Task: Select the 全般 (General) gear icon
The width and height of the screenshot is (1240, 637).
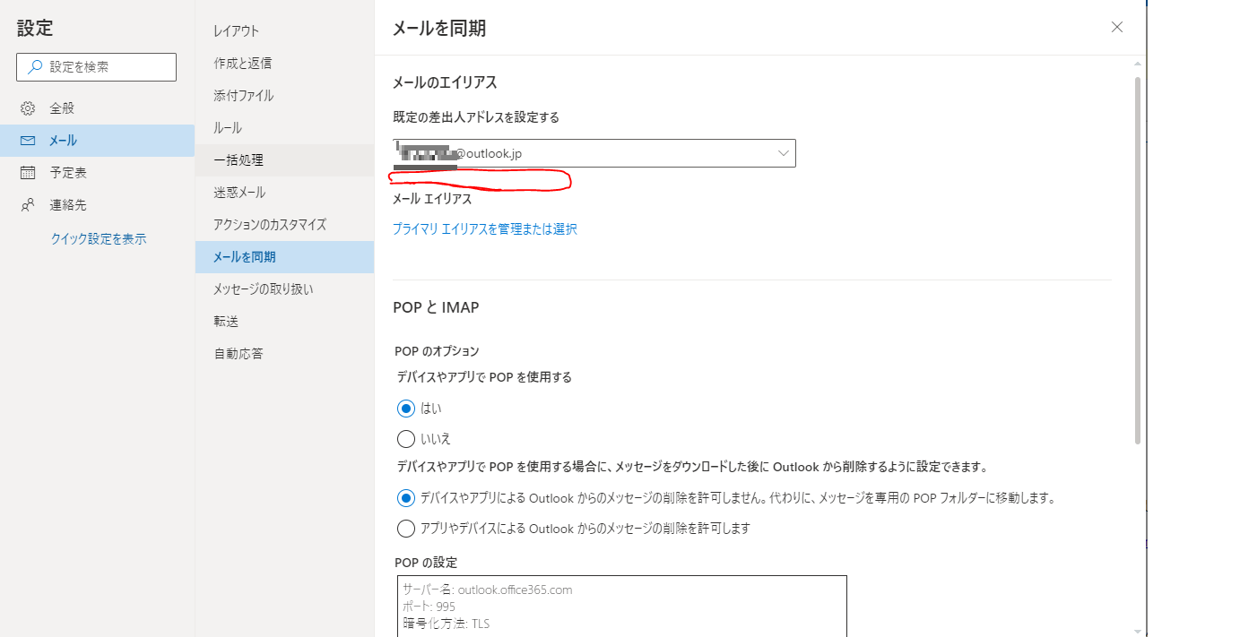Action: point(27,108)
